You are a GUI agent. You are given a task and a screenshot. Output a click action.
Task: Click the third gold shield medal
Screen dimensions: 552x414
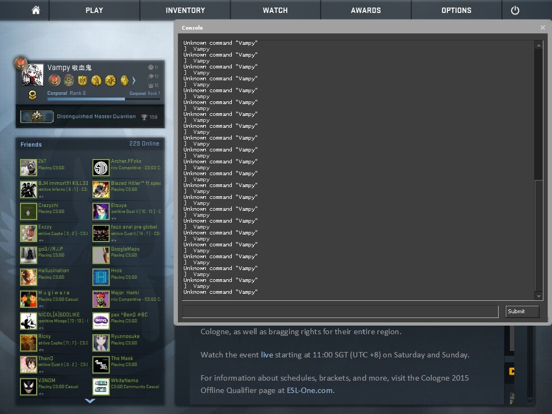[82, 80]
